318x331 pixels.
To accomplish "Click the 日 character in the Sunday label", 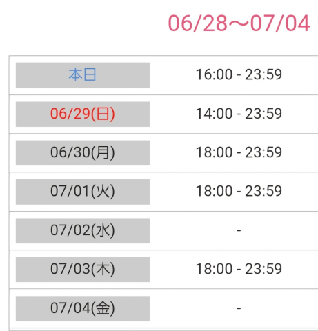I will [103, 114].
